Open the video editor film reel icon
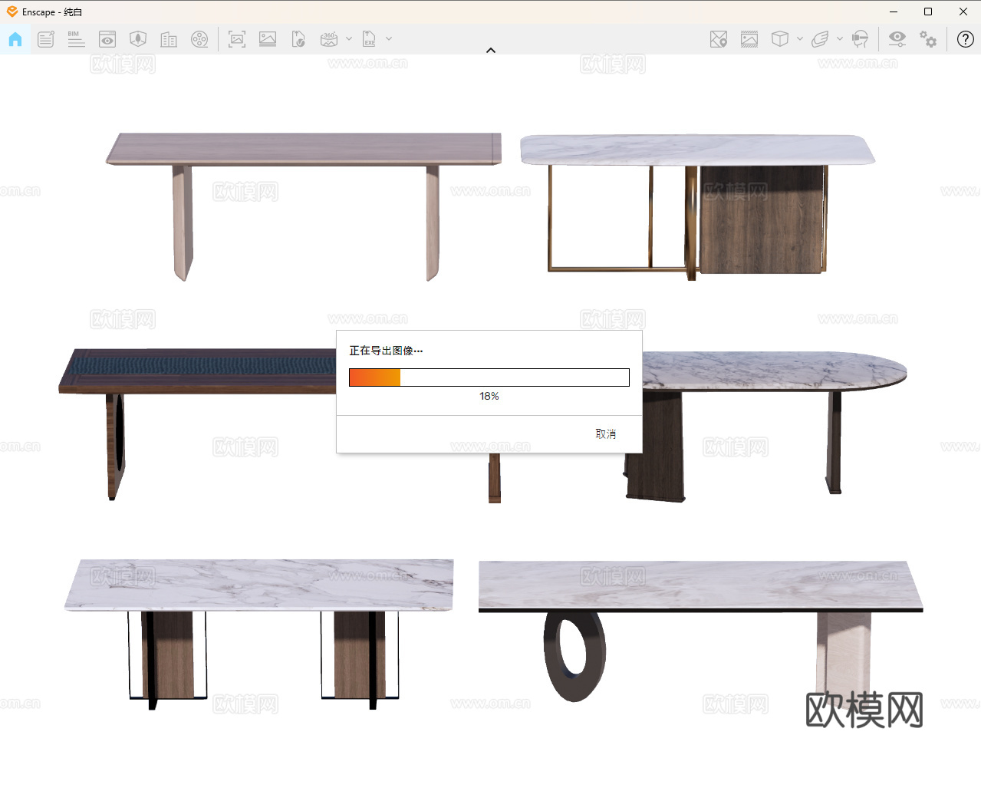Screen dimensions: 981x791 (x=199, y=39)
